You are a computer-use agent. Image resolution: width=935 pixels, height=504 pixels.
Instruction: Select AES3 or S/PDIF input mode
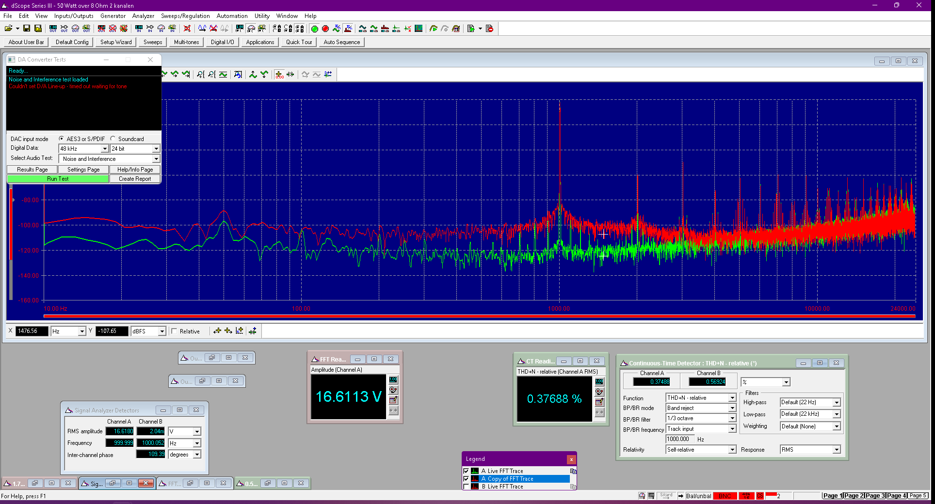tap(62, 139)
